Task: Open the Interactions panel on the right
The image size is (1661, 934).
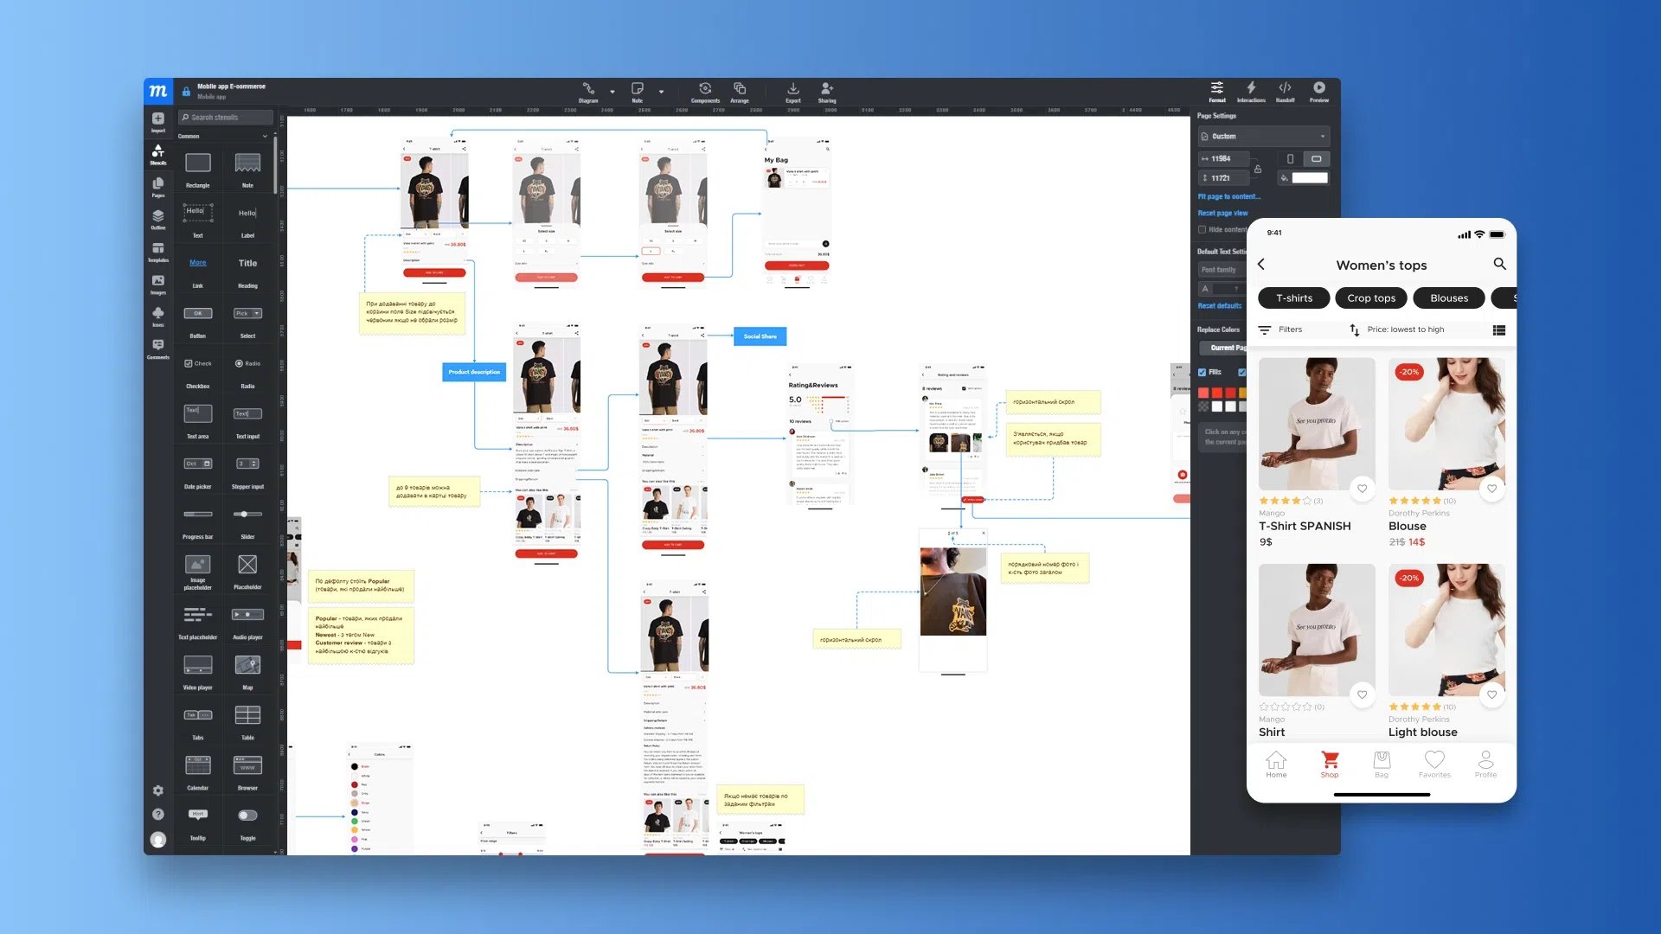Action: [x=1251, y=92]
